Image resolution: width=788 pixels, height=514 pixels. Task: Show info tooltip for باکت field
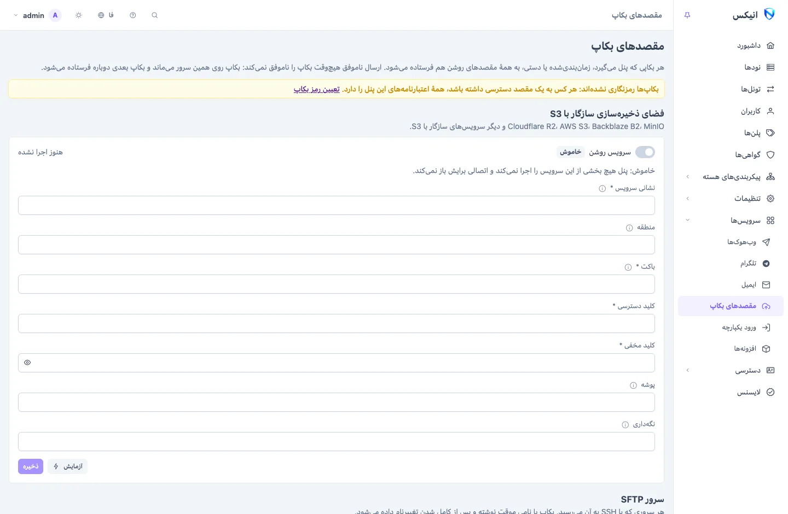click(628, 267)
